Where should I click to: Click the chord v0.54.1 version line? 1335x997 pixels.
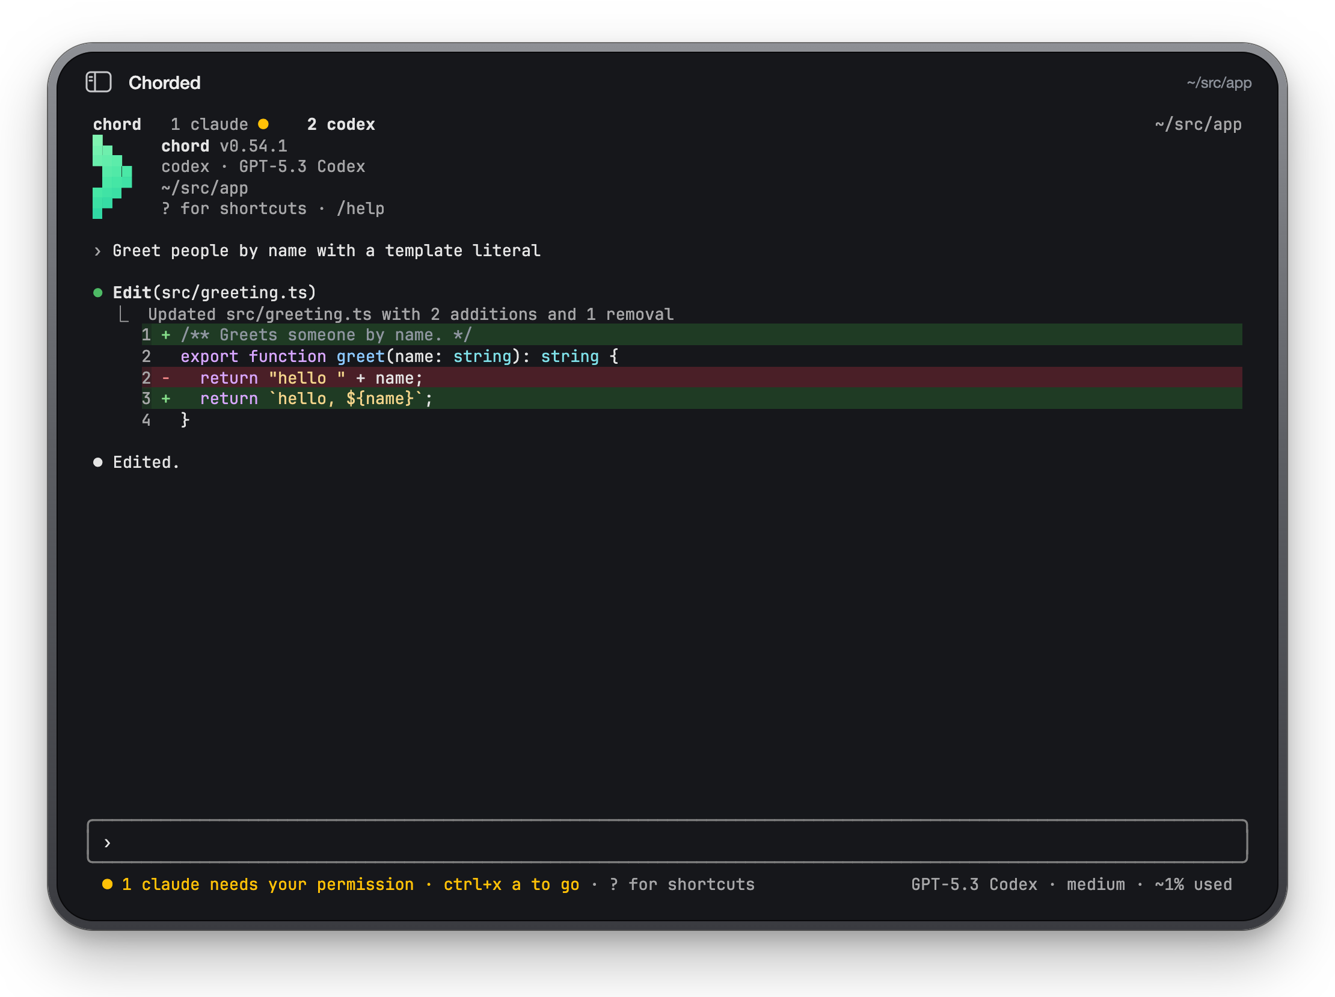tap(224, 146)
